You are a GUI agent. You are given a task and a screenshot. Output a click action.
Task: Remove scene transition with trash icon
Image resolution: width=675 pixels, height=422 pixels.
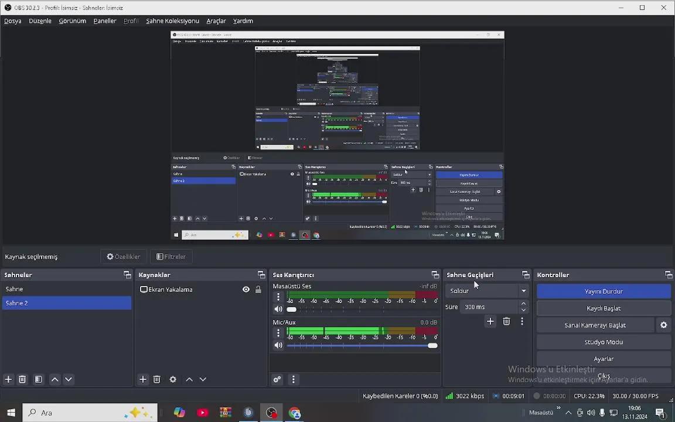506,321
